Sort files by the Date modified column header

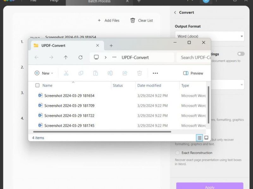[x=149, y=85]
